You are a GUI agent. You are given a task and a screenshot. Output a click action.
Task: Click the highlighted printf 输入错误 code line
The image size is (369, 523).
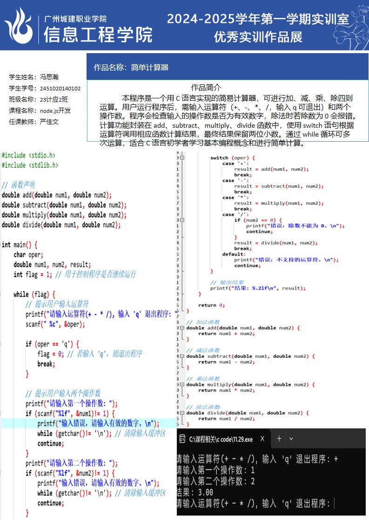click(x=98, y=423)
